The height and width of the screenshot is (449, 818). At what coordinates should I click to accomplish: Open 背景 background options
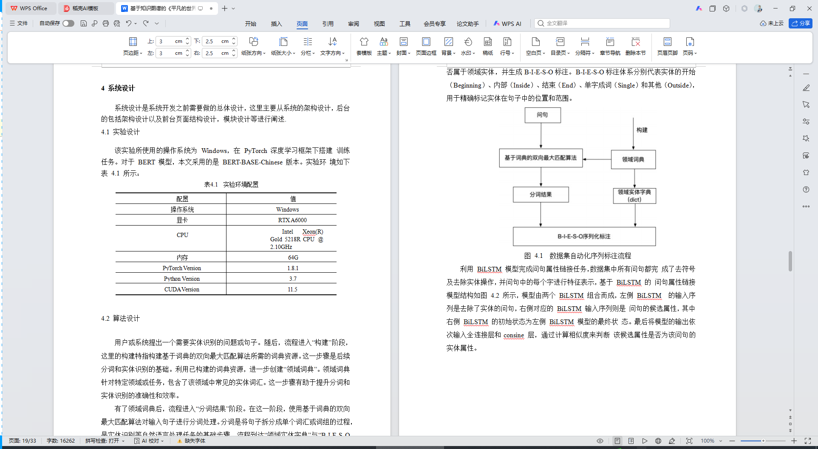point(448,46)
